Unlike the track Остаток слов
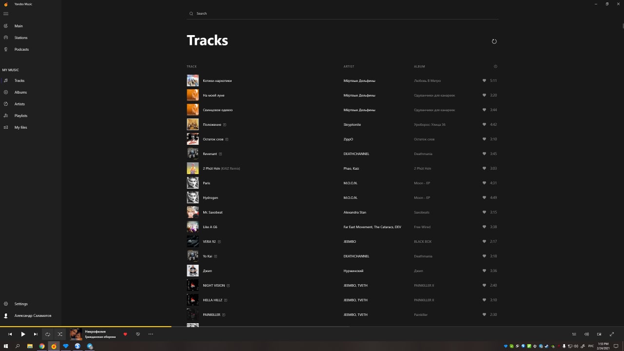The height and width of the screenshot is (351, 624). (x=484, y=139)
